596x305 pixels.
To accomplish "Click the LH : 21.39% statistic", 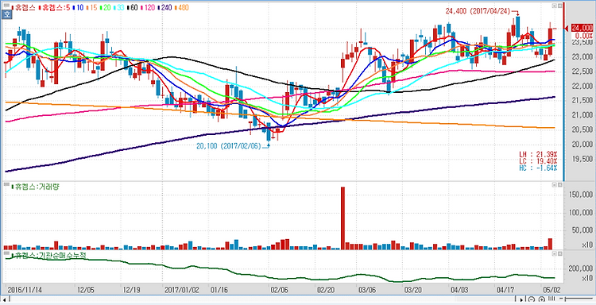I will click(538, 154).
